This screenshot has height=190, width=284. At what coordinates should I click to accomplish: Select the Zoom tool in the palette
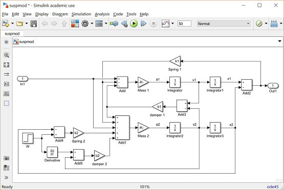pos(6,55)
